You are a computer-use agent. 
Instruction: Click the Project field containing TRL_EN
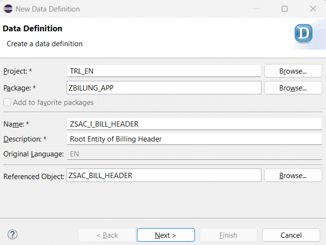pos(163,71)
